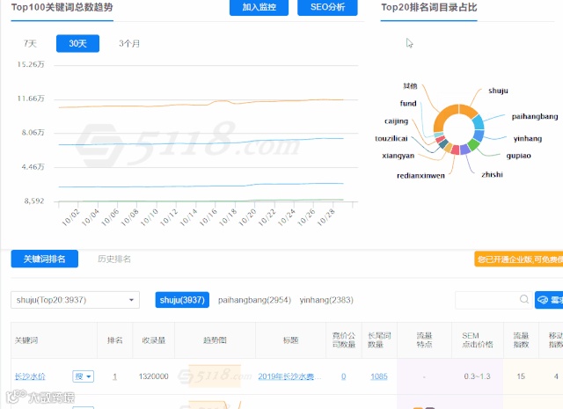Screen dimensions: 563x409
Task: Click the 1320000 indexed count cell
Action: pyautogui.click(x=153, y=376)
